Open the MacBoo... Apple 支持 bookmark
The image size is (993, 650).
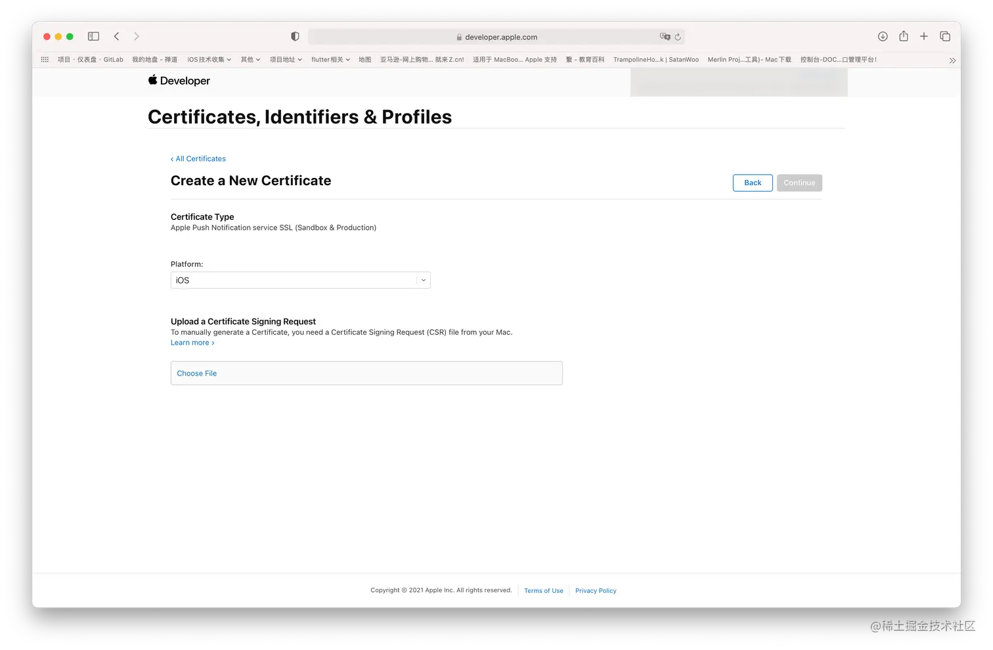(515, 60)
